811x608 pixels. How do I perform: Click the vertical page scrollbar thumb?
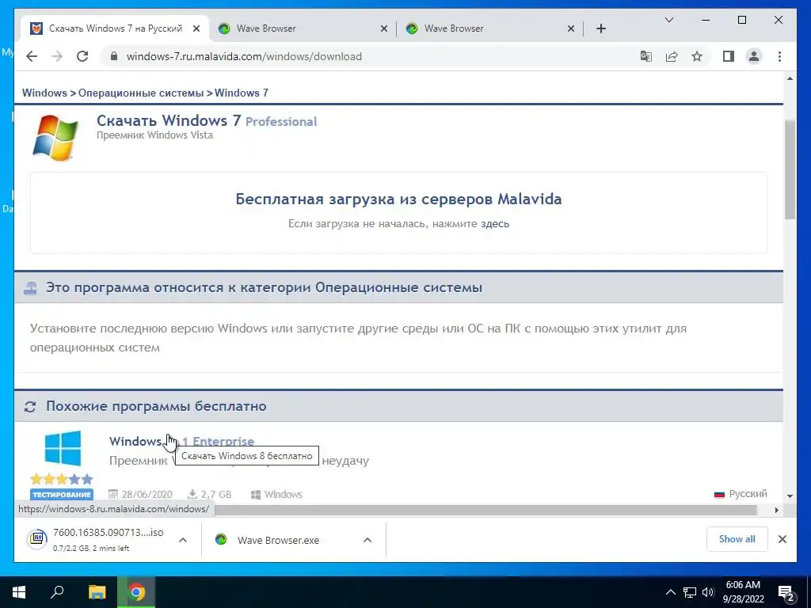coord(790,169)
